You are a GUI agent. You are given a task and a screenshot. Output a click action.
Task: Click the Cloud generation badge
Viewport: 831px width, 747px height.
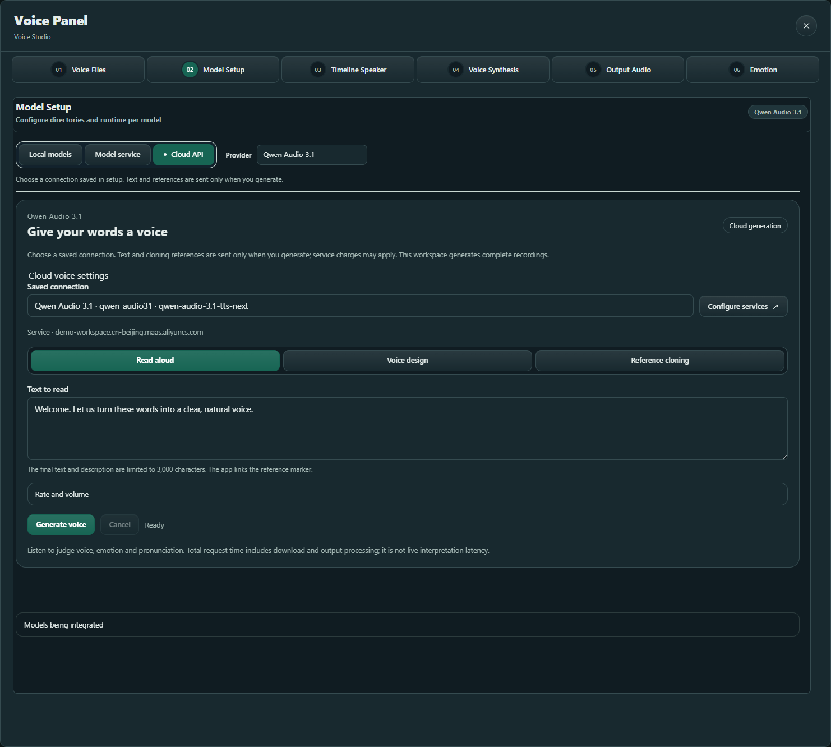pyautogui.click(x=755, y=226)
